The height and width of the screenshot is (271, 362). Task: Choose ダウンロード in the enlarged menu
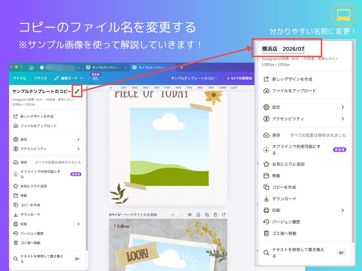coord(304,199)
